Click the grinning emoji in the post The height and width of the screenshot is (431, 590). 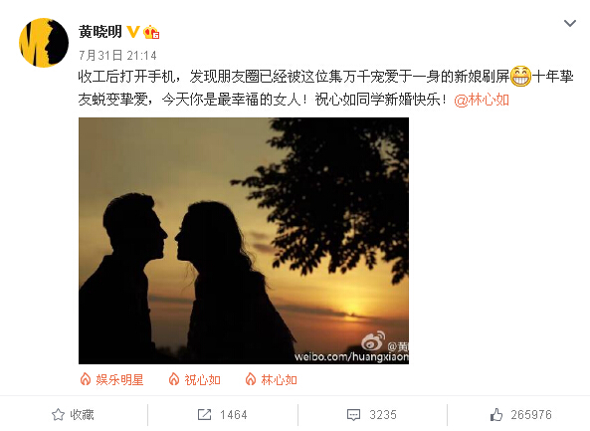tap(520, 76)
